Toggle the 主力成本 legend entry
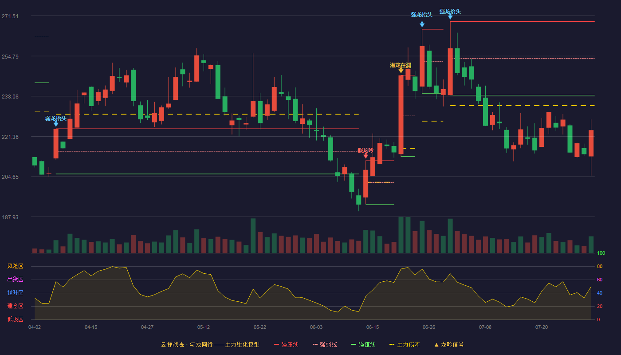621x355 pixels. click(405, 344)
